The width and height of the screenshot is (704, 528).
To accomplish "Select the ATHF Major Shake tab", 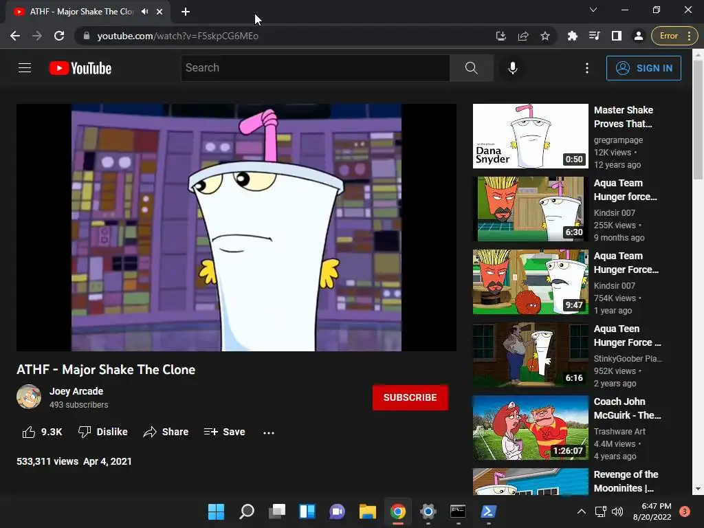I will tap(81, 12).
